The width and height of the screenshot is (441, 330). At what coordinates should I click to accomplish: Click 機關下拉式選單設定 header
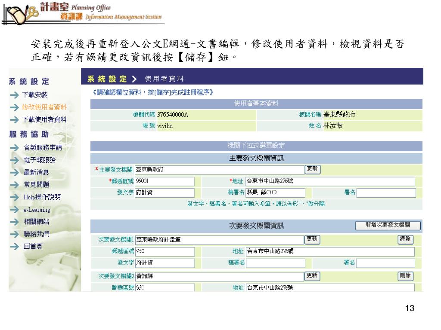(256, 146)
